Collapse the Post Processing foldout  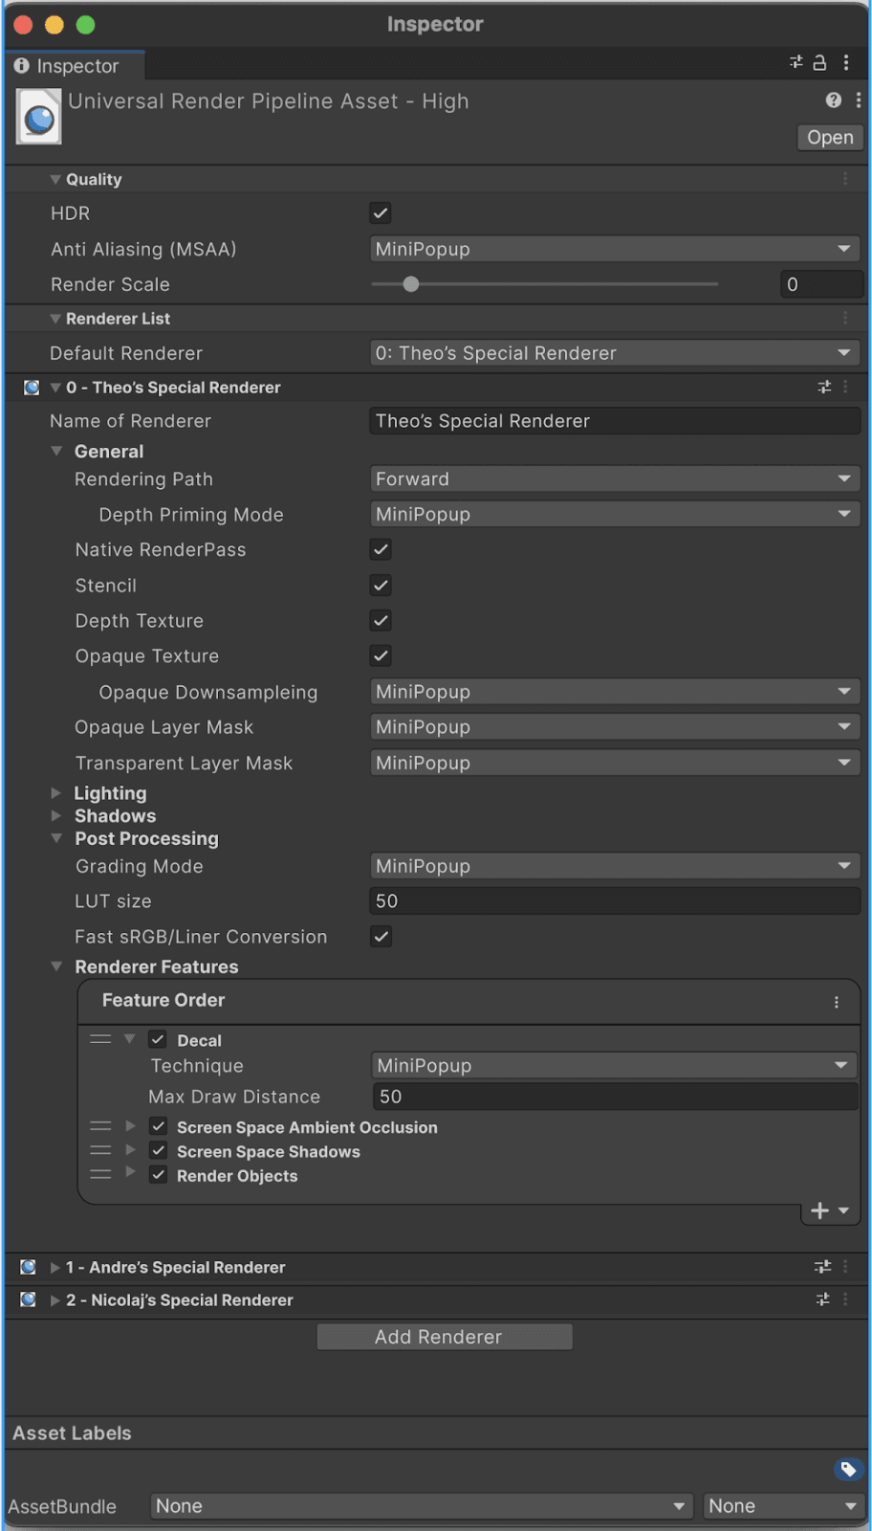pyautogui.click(x=56, y=838)
